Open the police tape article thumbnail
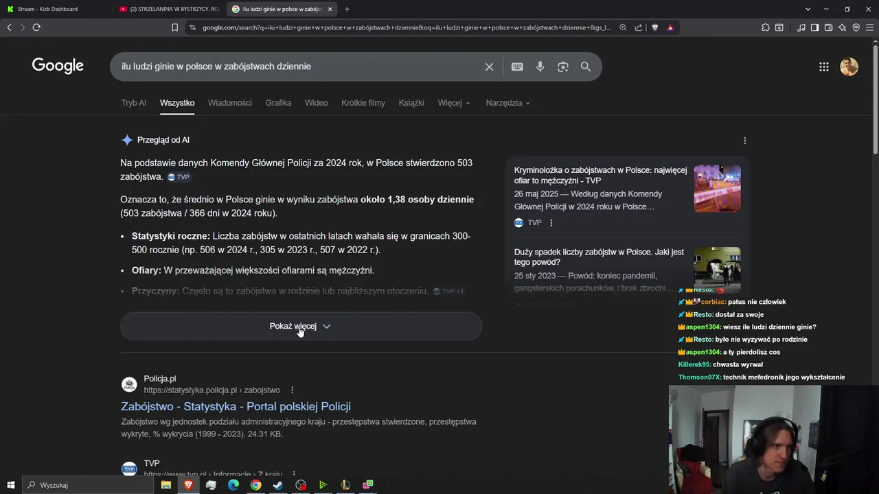The height and width of the screenshot is (494, 879). click(x=717, y=189)
